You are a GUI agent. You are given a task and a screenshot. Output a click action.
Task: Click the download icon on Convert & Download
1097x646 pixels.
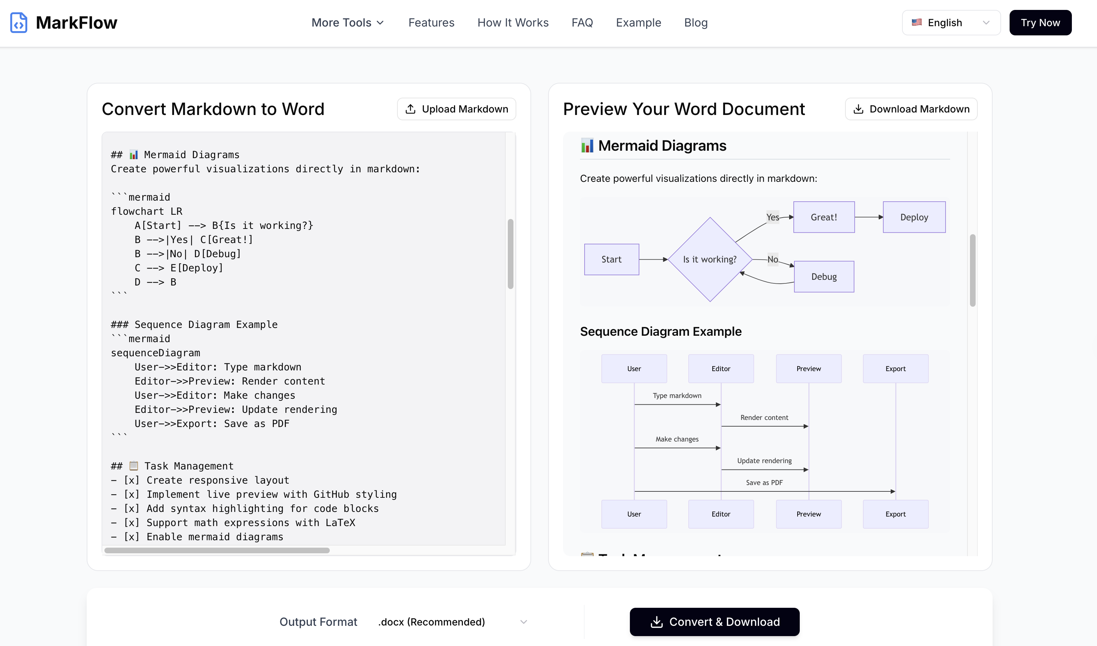(x=656, y=622)
